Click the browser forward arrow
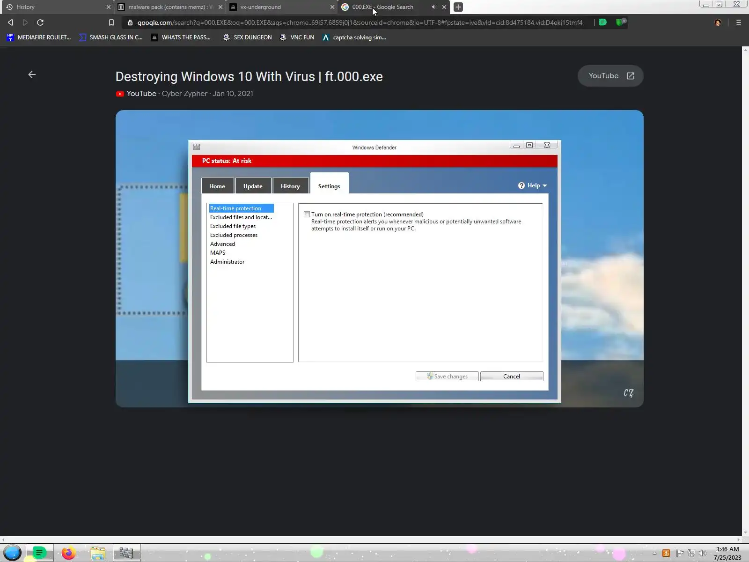The height and width of the screenshot is (562, 749). [25, 22]
